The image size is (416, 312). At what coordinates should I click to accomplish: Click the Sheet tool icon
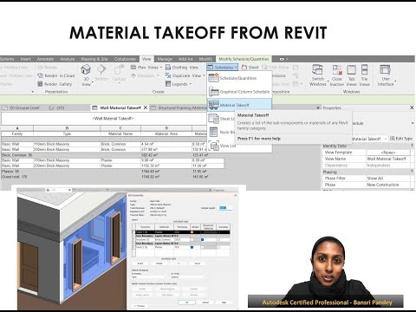click(x=244, y=68)
